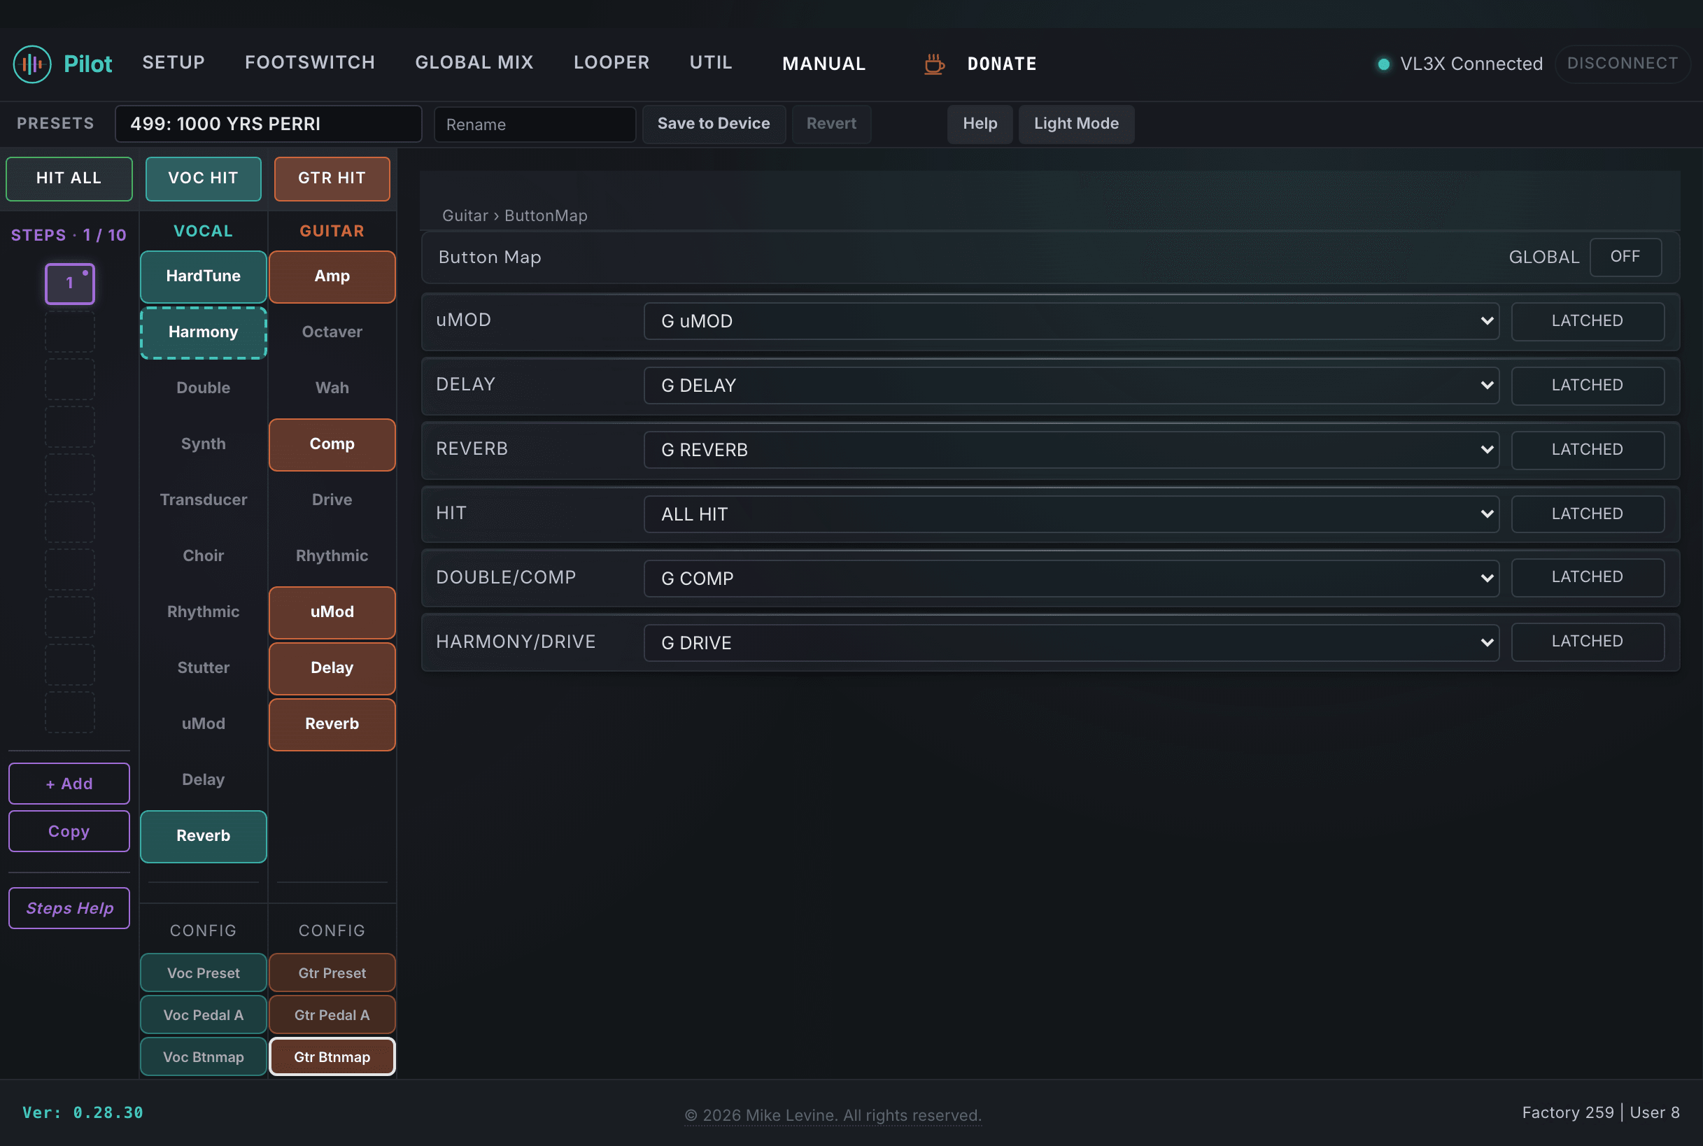
Task: Open the preset selector 499: 1000 YRS PERRI
Action: 268,124
